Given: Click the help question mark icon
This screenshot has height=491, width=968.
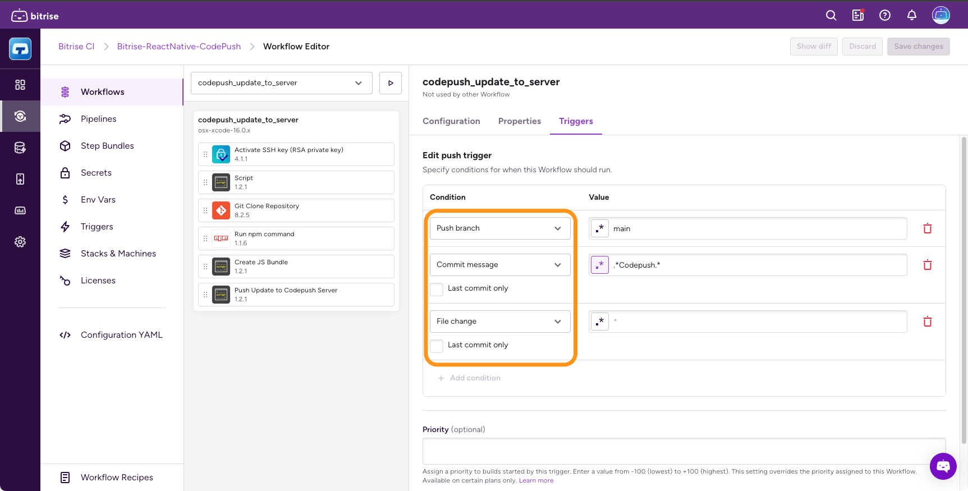Looking at the screenshot, I should [x=885, y=16].
